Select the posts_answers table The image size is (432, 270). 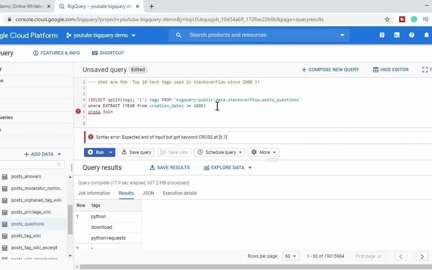[x=26, y=177]
